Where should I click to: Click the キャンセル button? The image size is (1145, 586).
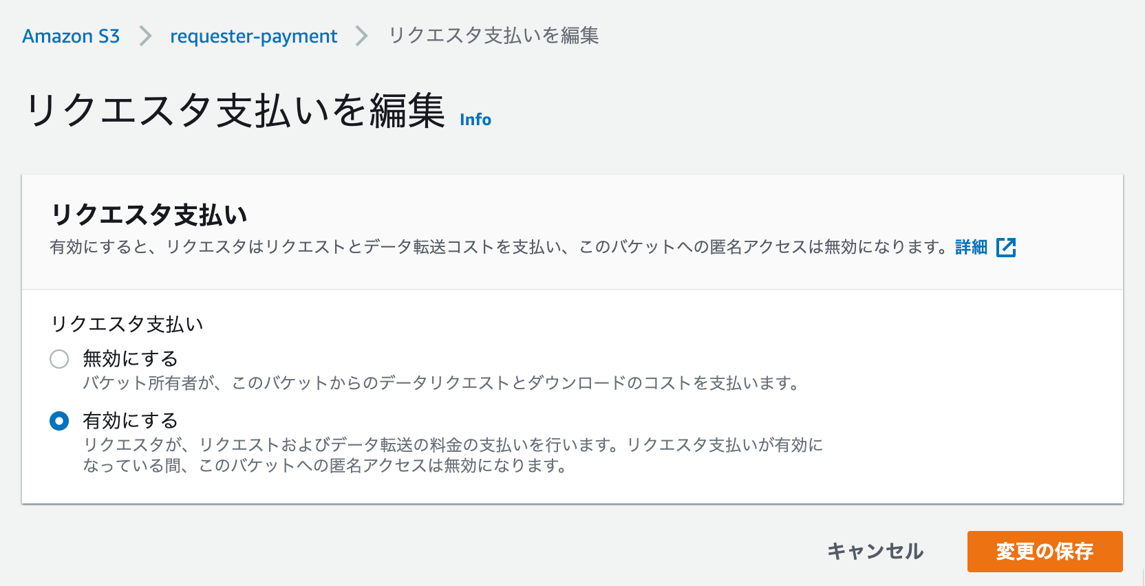(875, 551)
